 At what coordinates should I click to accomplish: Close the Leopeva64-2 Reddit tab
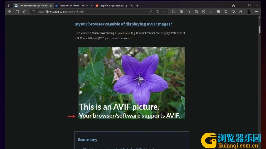coord(132,6)
